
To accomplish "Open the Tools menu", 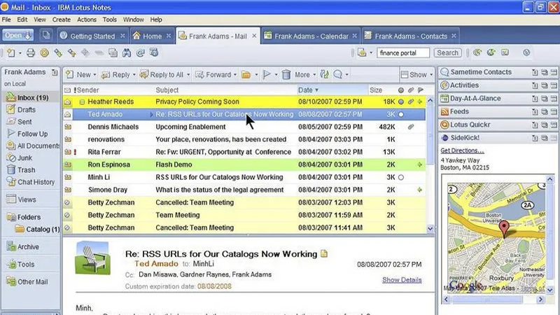I will (x=110, y=20).
